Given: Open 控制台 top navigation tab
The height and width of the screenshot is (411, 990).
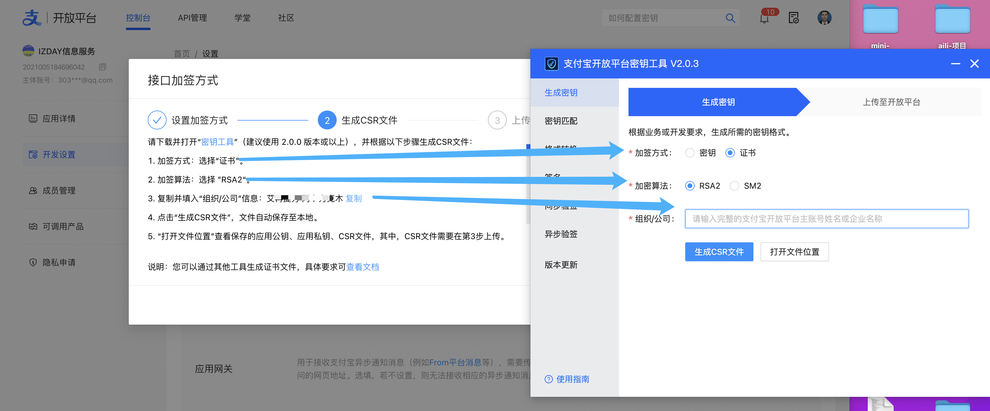Looking at the screenshot, I should (138, 18).
